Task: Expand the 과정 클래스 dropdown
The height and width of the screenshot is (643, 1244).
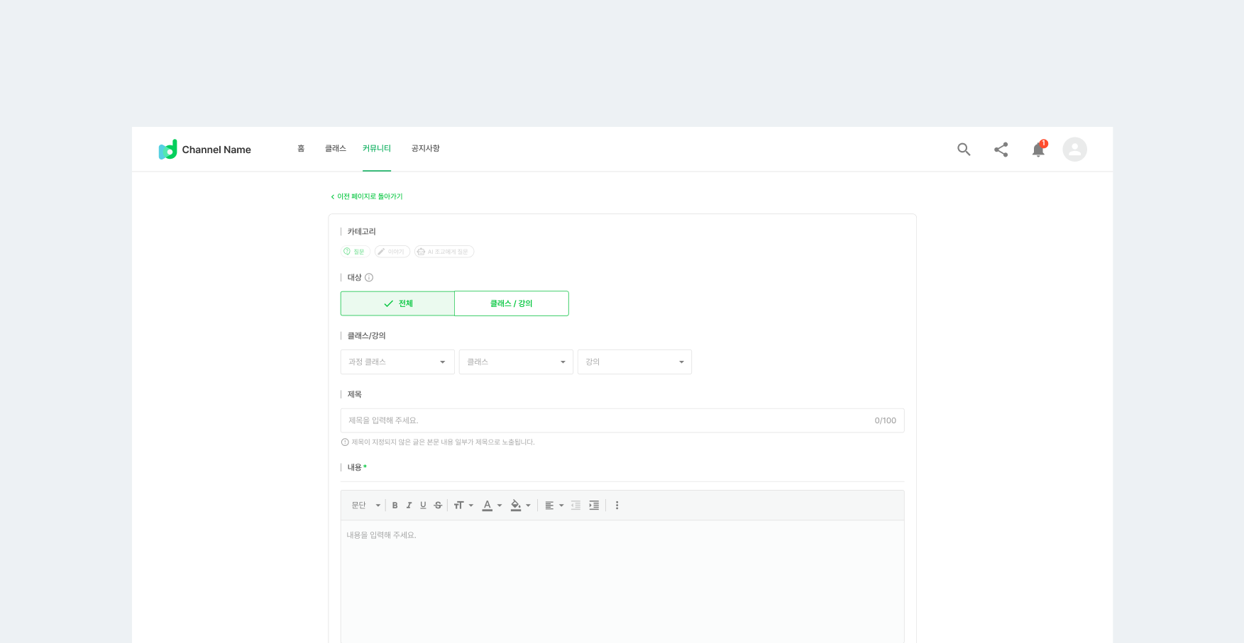Action: pos(397,362)
